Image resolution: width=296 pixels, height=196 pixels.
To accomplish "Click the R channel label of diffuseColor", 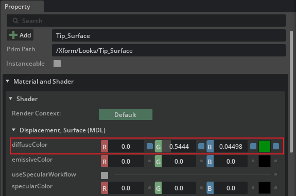I will 105,146.
